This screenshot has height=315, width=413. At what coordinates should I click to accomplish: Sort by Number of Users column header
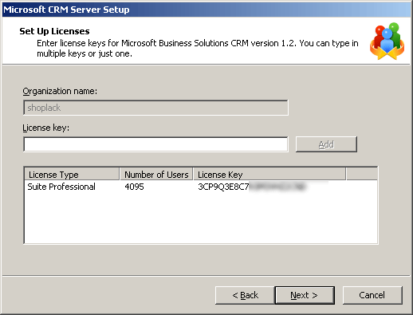pyautogui.click(x=156, y=175)
